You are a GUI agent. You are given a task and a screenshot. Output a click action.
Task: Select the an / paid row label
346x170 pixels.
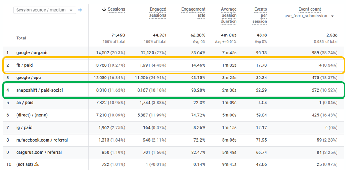point(25,103)
